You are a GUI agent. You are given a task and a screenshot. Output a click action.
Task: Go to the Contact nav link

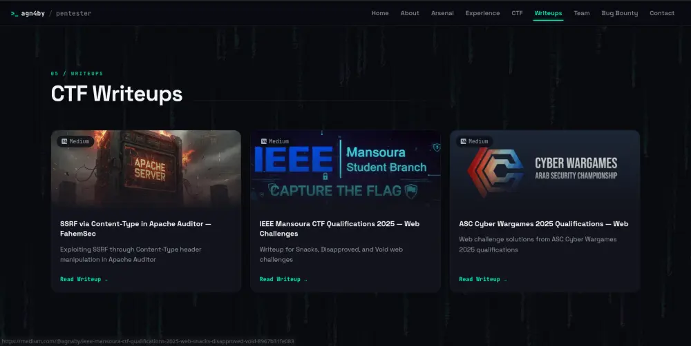point(662,13)
